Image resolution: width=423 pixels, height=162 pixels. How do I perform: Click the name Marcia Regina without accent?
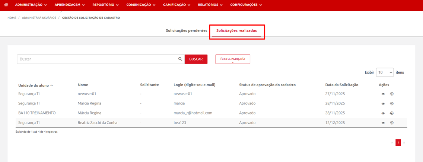[x=90, y=104]
